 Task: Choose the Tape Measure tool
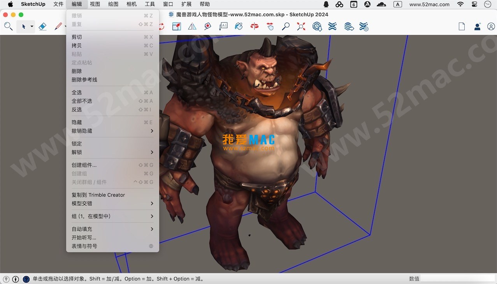(x=208, y=26)
